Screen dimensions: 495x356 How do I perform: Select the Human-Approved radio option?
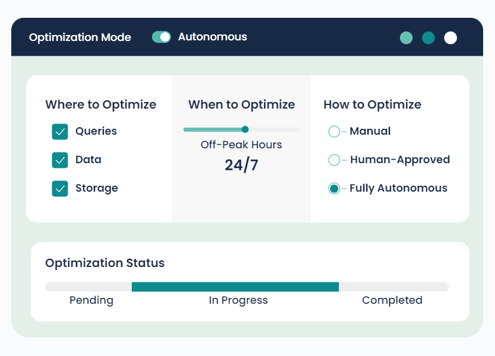point(334,160)
